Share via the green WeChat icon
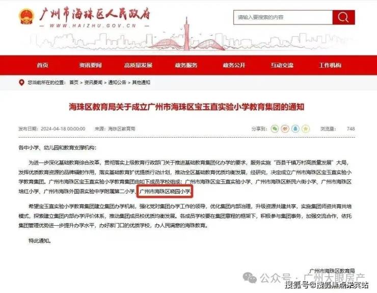 [275, 129]
